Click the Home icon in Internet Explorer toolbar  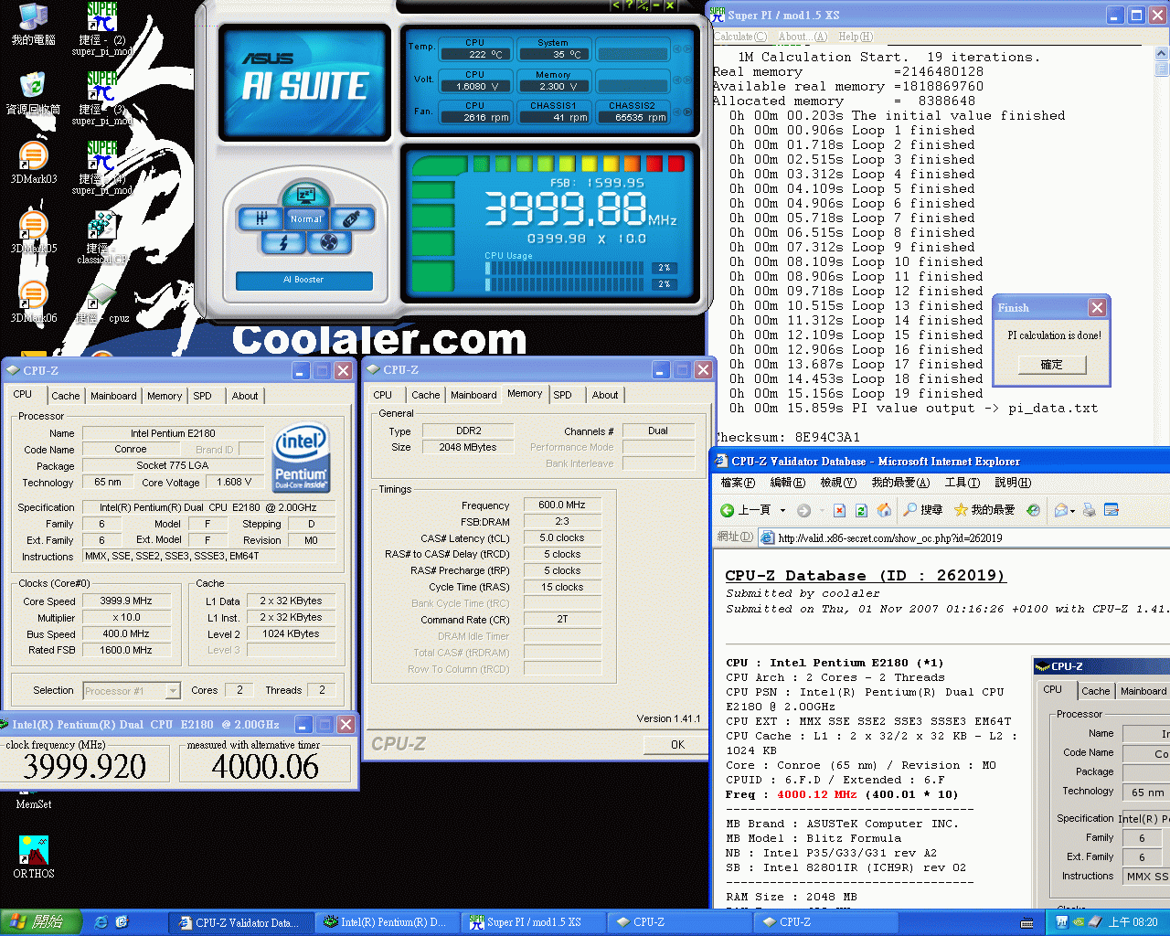click(884, 510)
